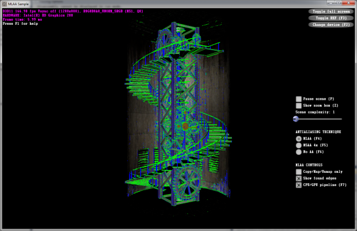The width and height of the screenshot is (357, 231).
Task: Click the 'Press F1 for help' text
Action: 21,24
